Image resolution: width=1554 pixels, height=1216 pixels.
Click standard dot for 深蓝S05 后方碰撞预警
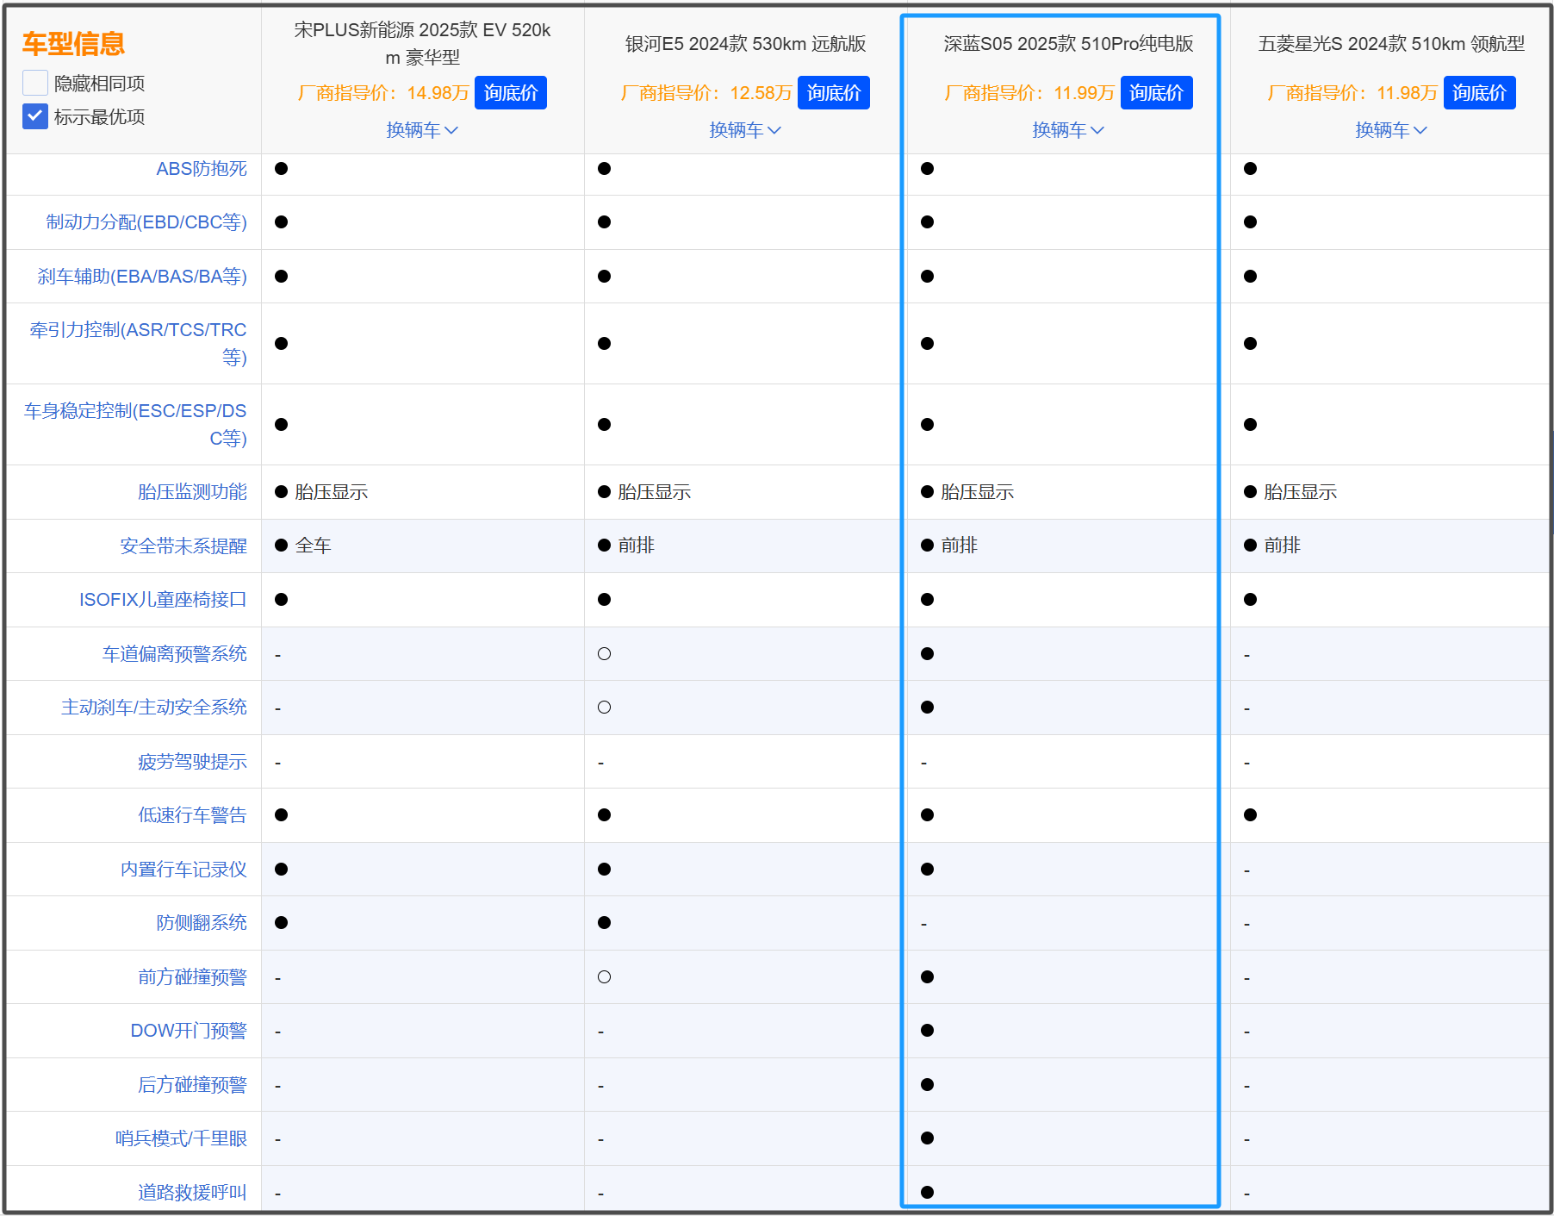point(927,1084)
